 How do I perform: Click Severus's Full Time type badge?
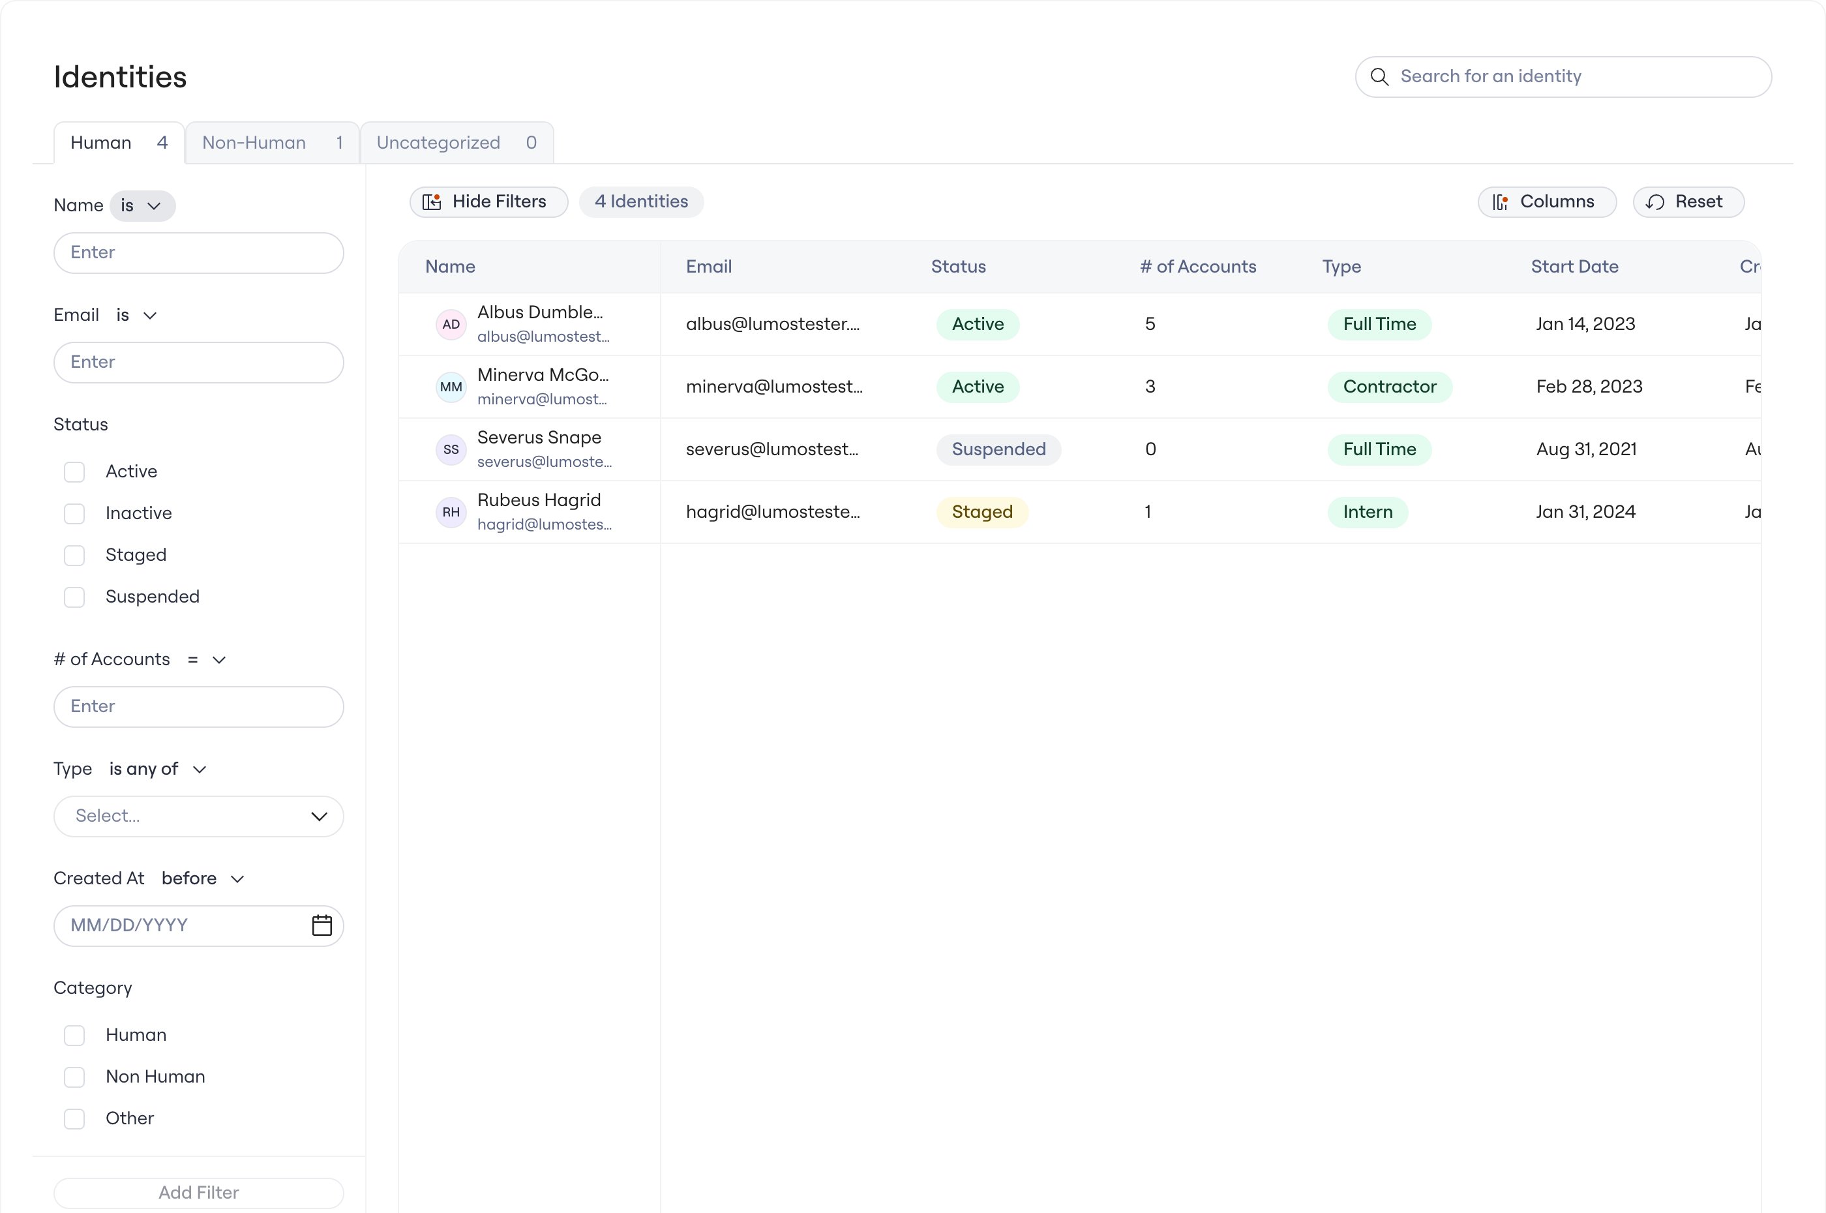[x=1379, y=449]
